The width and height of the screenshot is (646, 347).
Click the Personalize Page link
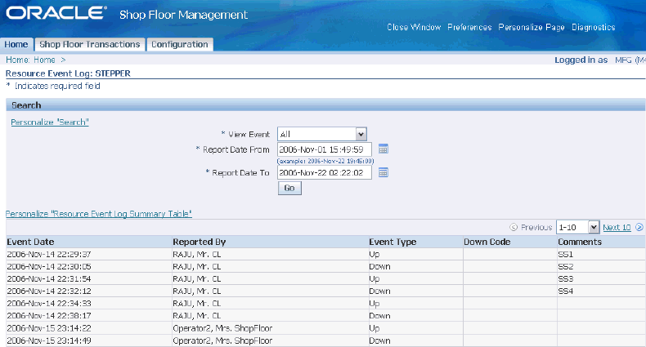532,27
